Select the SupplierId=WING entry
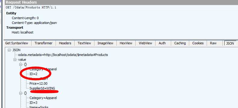The width and height of the screenshot is (238, 108). (42, 88)
